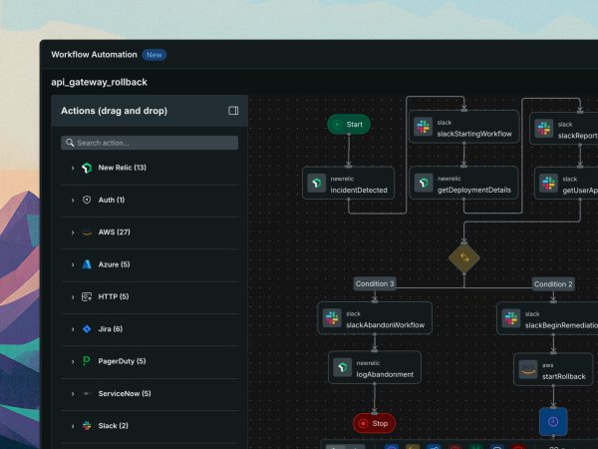
Task: Select the Start node
Action: (349, 124)
